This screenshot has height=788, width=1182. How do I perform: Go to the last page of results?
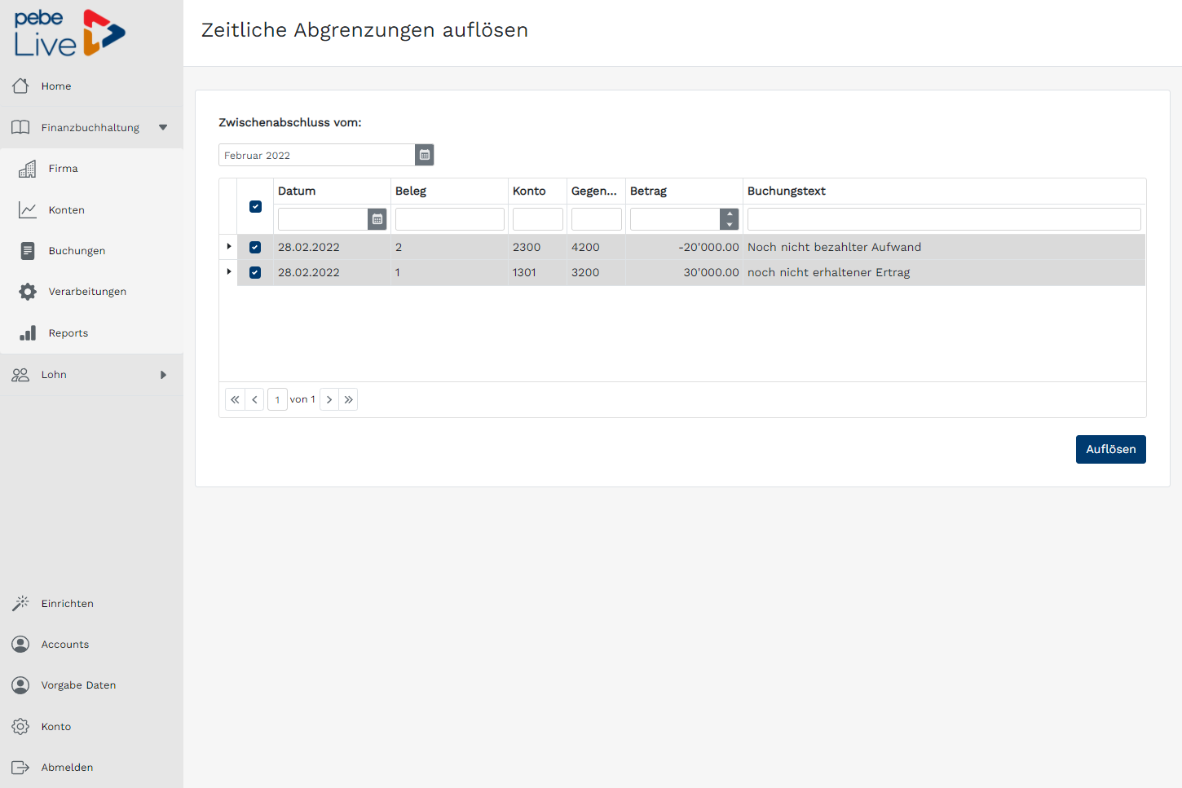pyautogui.click(x=348, y=399)
